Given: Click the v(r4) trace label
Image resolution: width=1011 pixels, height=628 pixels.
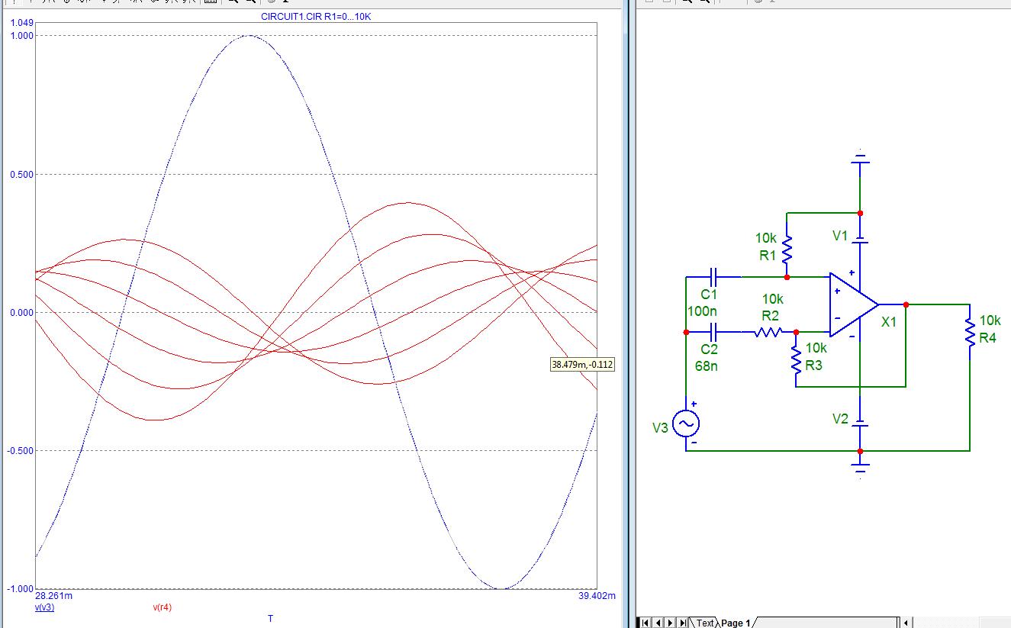Looking at the screenshot, I should pyautogui.click(x=162, y=607).
